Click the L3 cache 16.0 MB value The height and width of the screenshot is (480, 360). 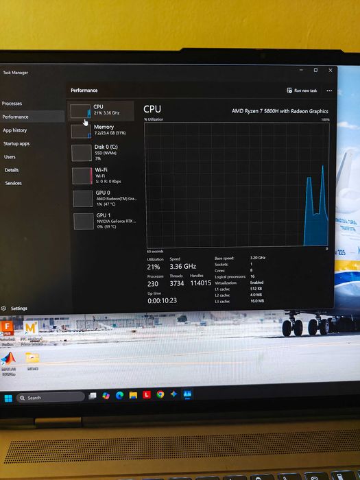[x=257, y=301]
